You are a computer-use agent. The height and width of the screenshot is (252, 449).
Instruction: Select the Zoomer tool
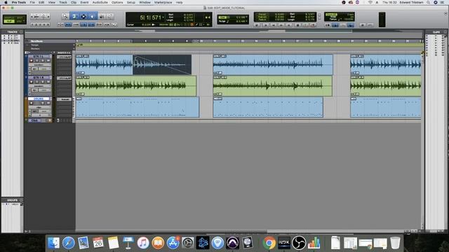click(65, 17)
